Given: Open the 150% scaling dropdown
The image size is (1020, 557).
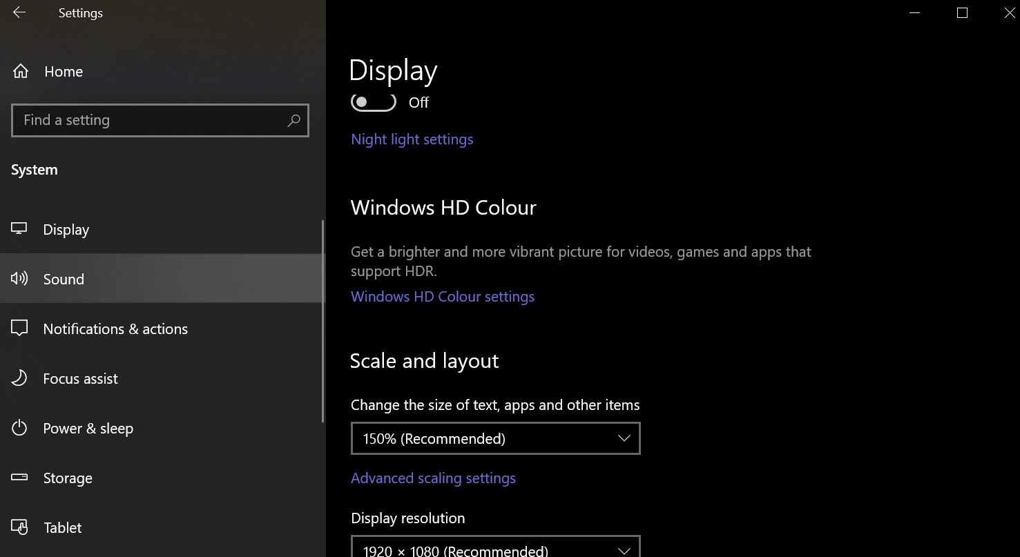Looking at the screenshot, I should pos(496,438).
